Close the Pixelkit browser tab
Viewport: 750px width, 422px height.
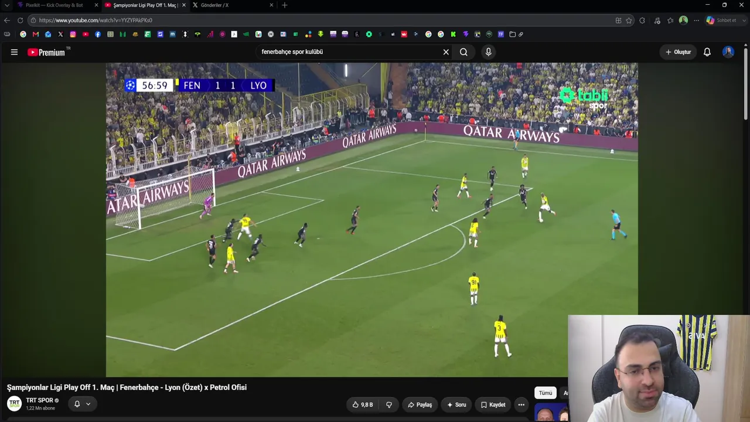[96, 5]
